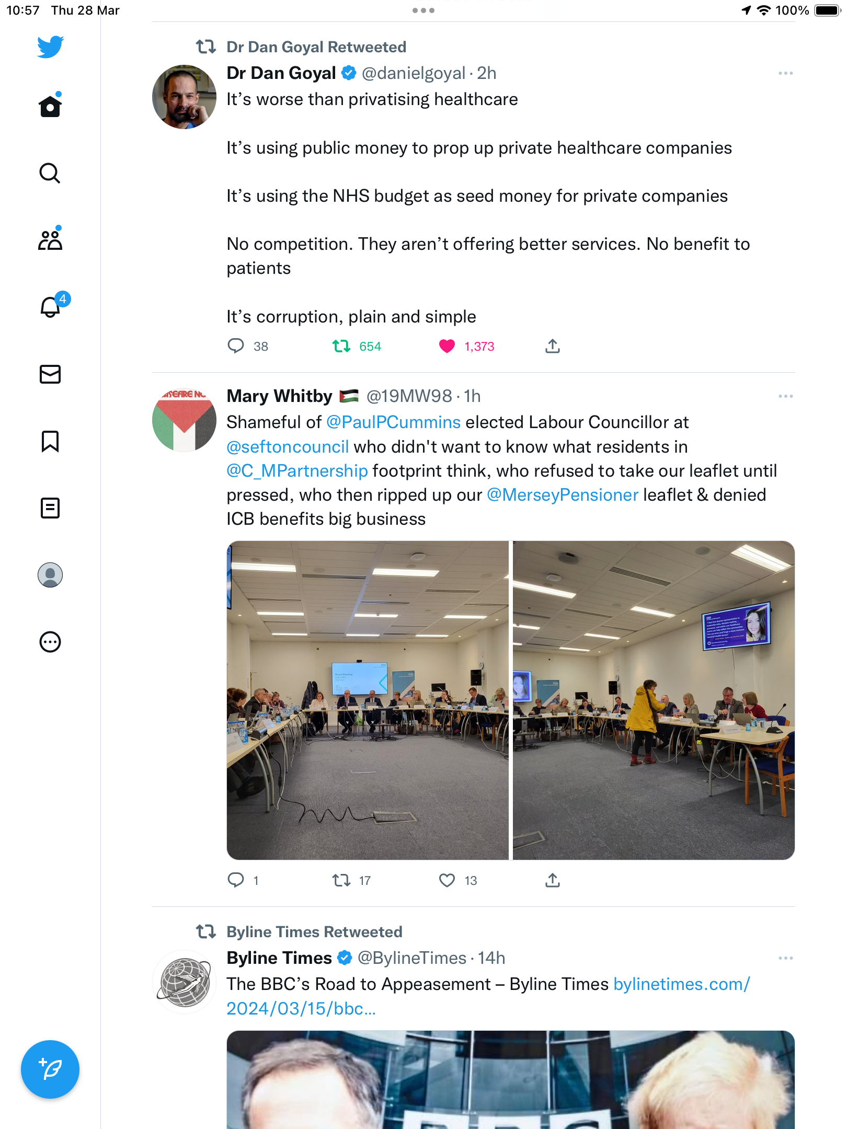Tap the compose new tweet button
Image resolution: width=847 pixels, height=1129 pixels.
coord(50,1069)
